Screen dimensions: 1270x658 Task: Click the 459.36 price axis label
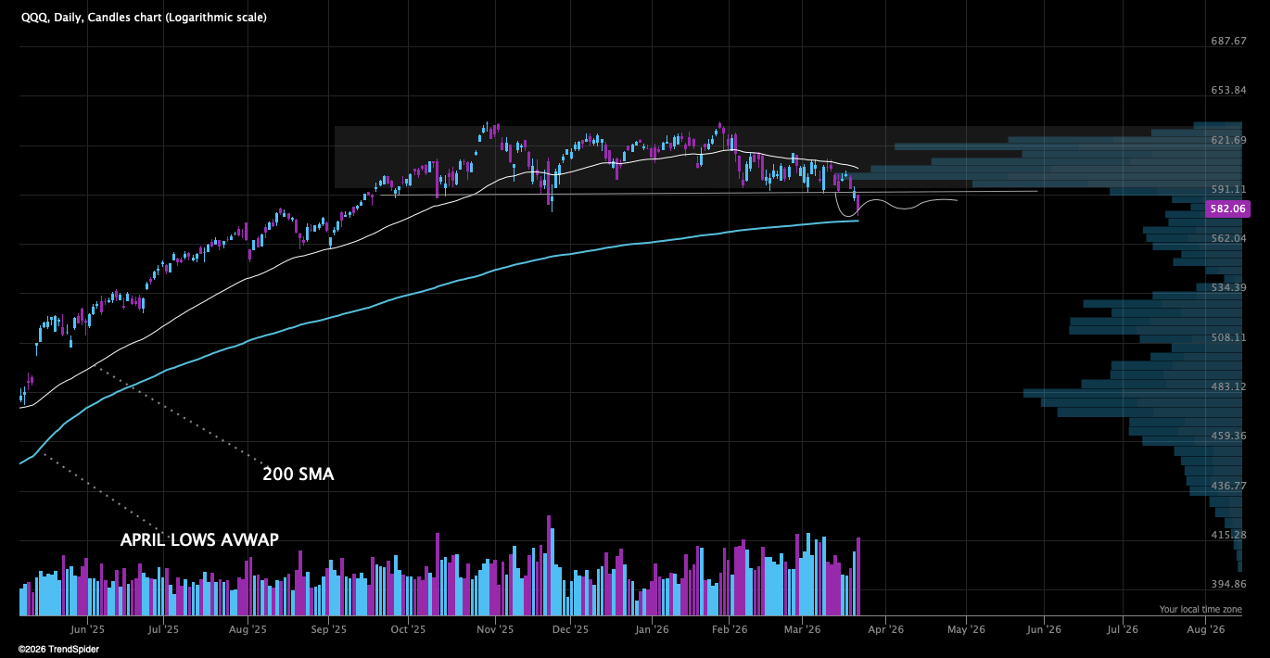[x=1228, y=436]
